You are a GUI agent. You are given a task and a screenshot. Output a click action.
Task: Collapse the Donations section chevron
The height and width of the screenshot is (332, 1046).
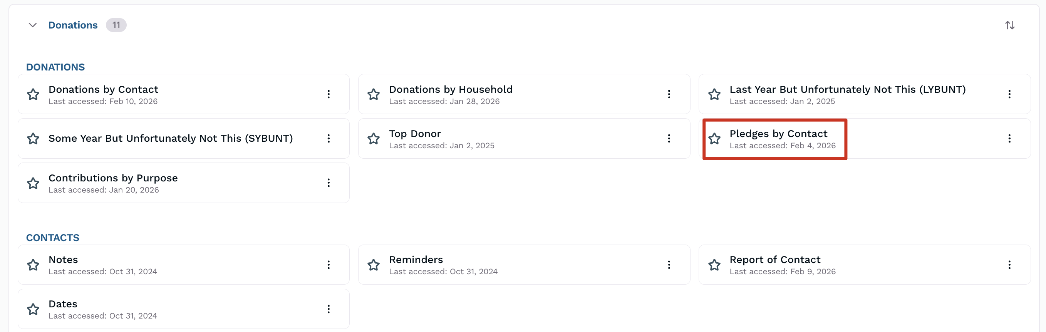point(33,25)
